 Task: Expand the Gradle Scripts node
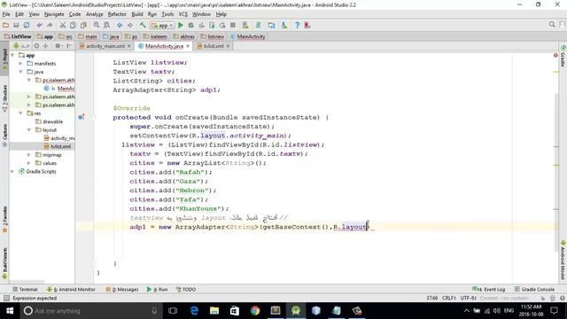coord(12,171)
